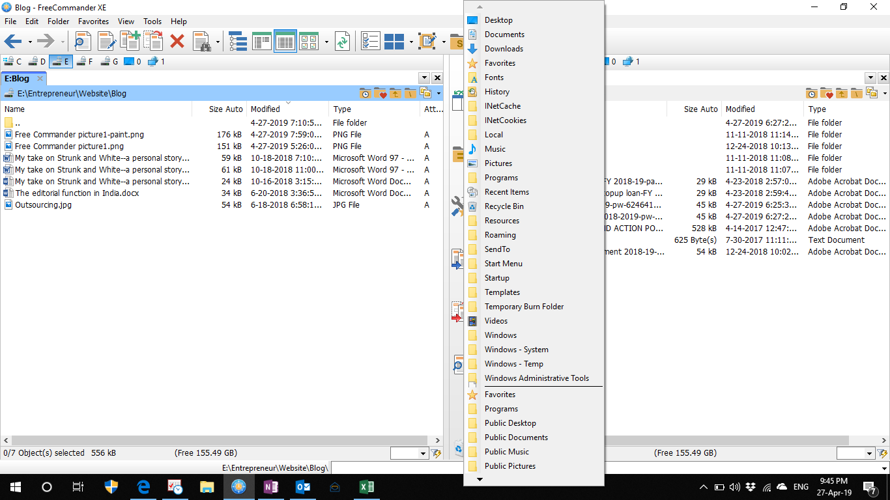Switch to thumbnails view mode
The image size is (890, 500).
[309, 42]
